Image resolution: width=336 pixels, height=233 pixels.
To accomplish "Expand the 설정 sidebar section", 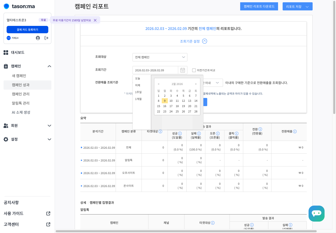I will pos(49,139).
